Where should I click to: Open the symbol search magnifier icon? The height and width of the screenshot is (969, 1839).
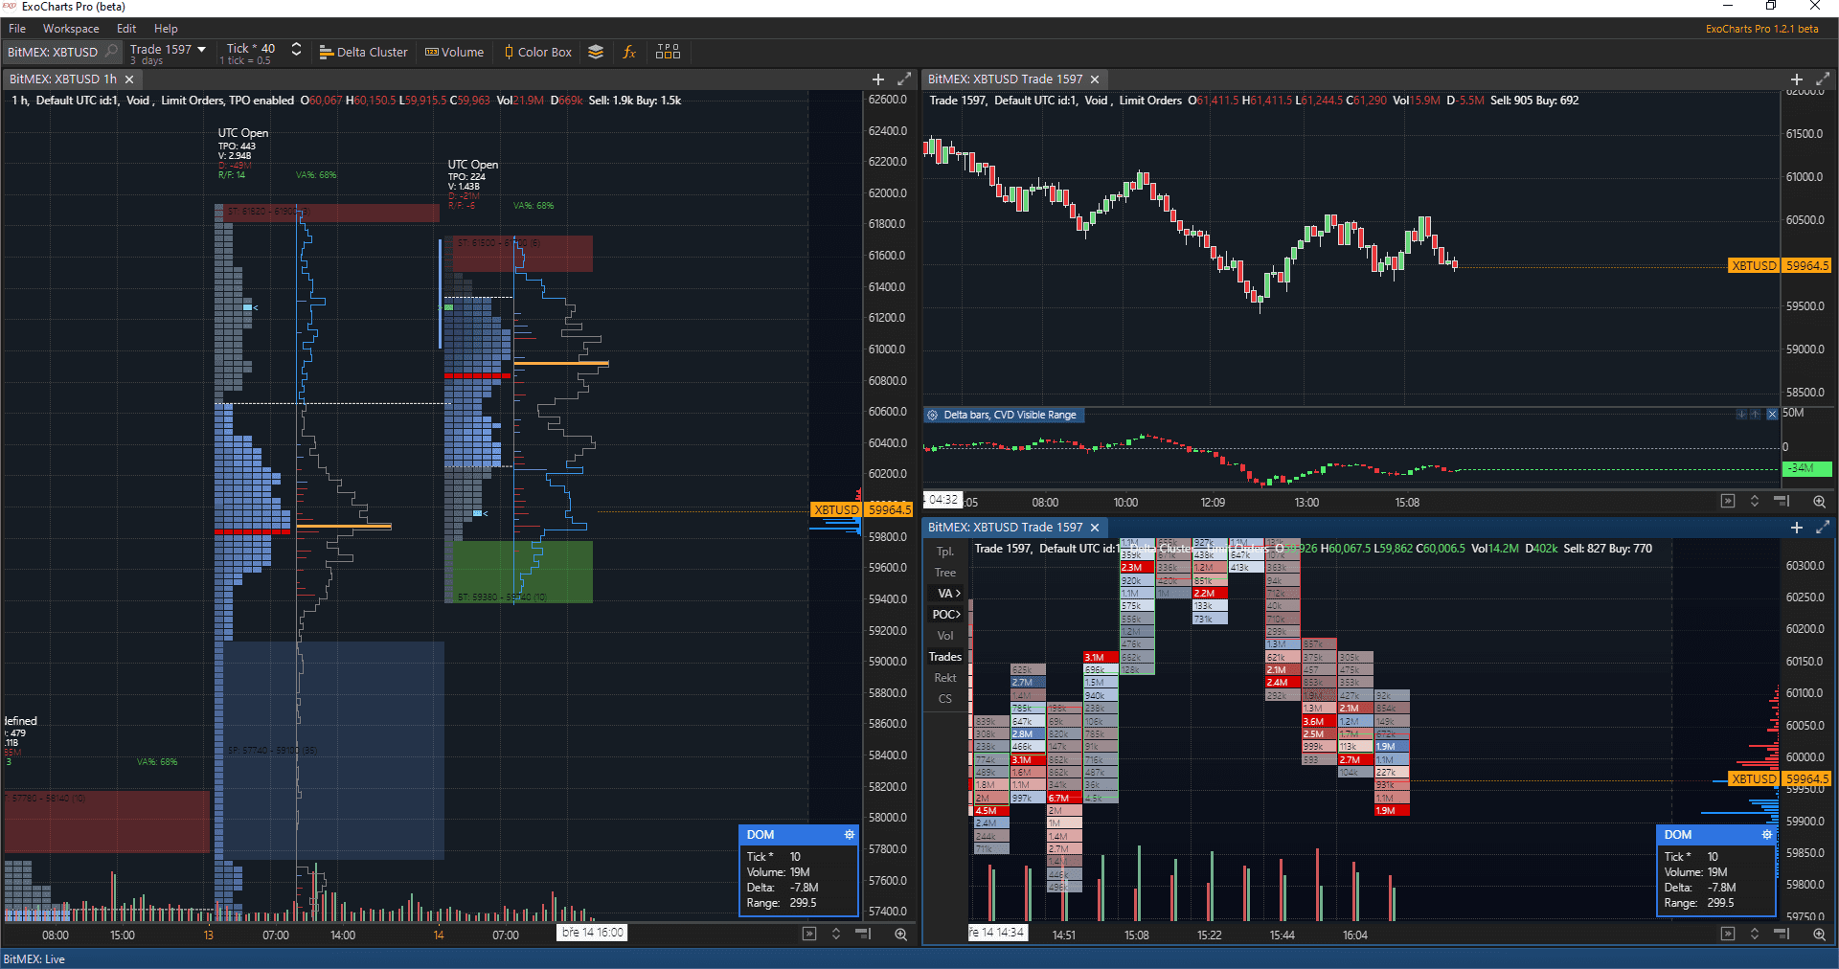point(111,52)
